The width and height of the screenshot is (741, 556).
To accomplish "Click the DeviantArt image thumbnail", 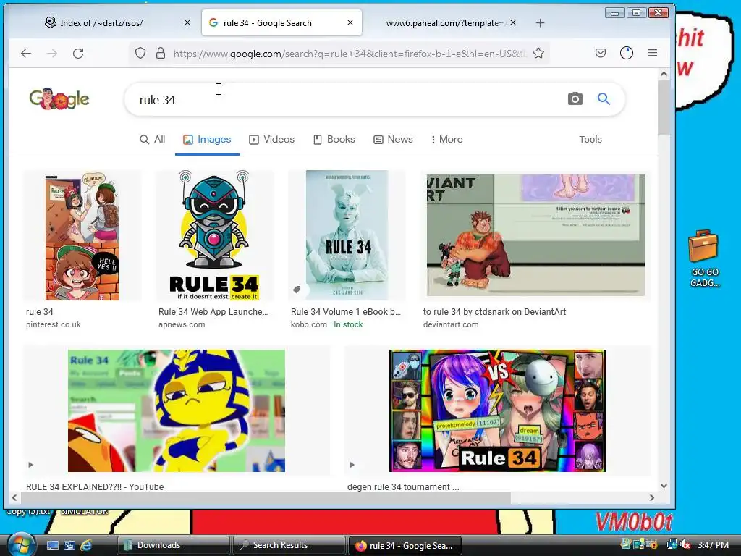I will tap(535, 235).
